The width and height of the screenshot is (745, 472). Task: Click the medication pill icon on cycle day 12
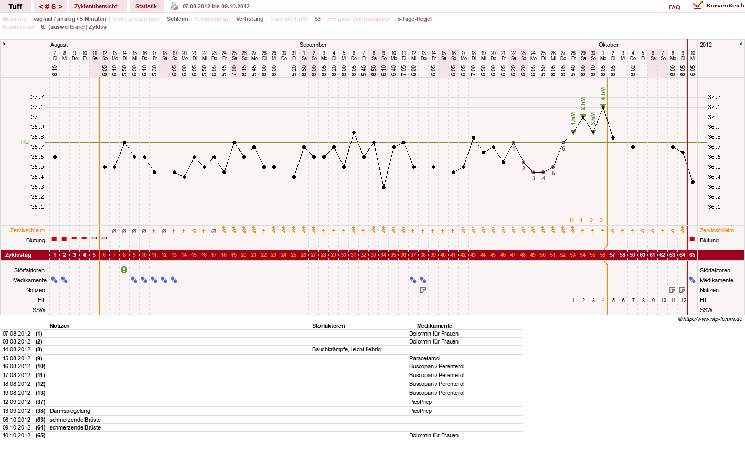pos(164,280)
